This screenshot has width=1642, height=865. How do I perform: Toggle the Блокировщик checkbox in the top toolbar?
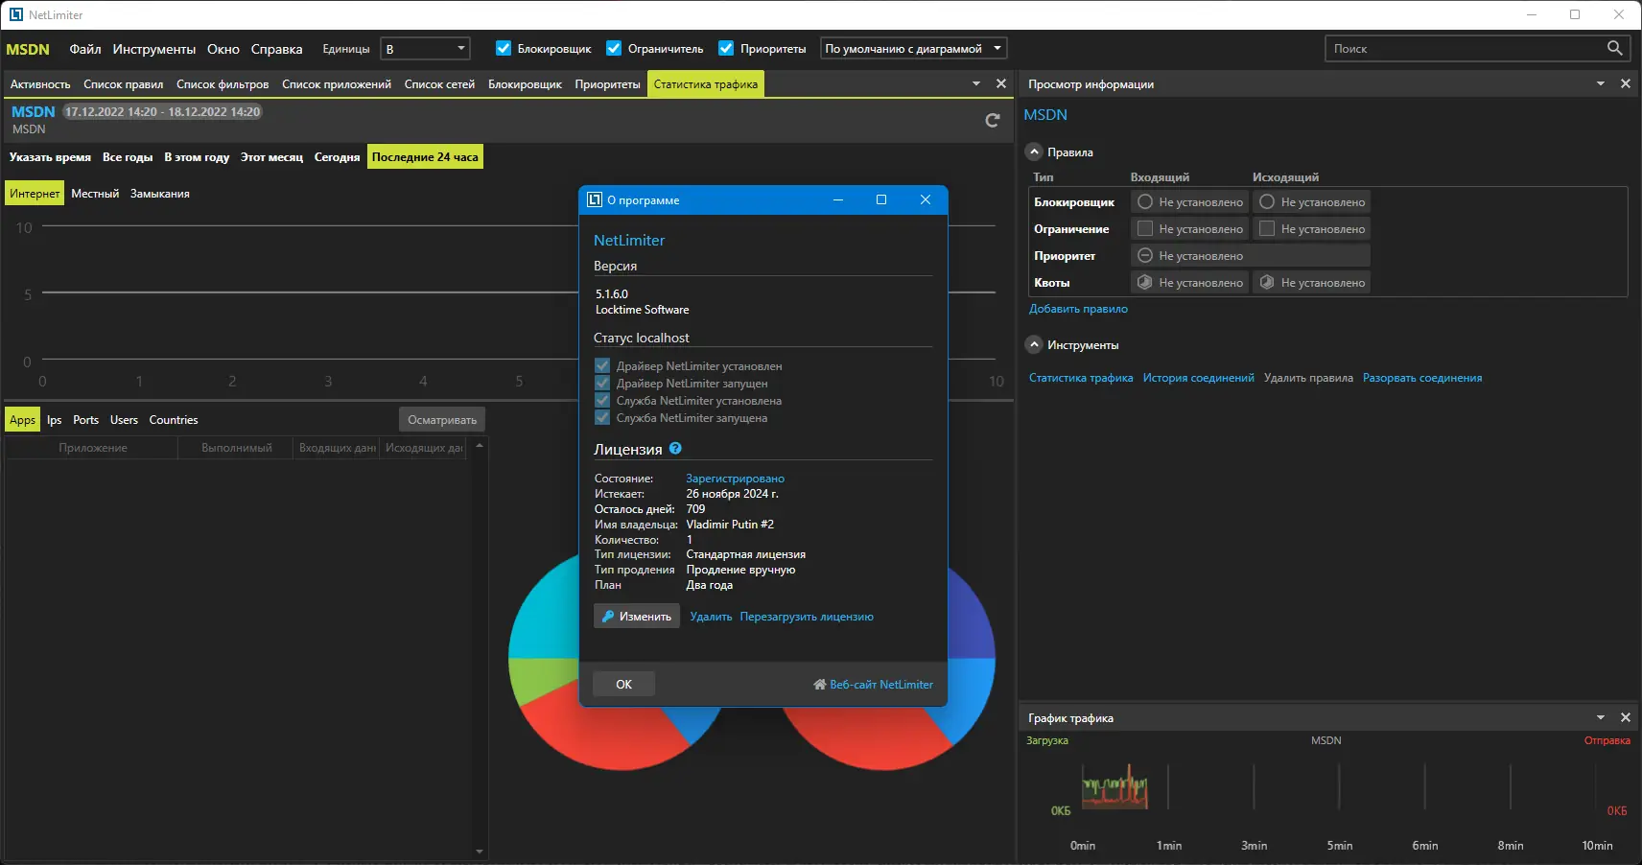pos(504,48)
